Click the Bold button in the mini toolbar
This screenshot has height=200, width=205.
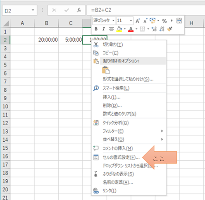pos(96,29)
